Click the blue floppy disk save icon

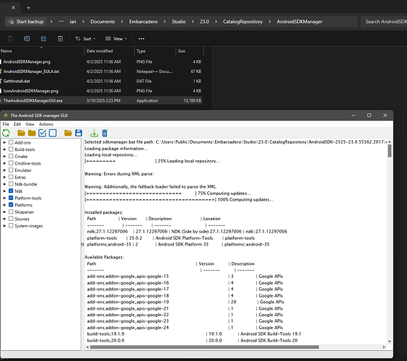tap(79, 133)
